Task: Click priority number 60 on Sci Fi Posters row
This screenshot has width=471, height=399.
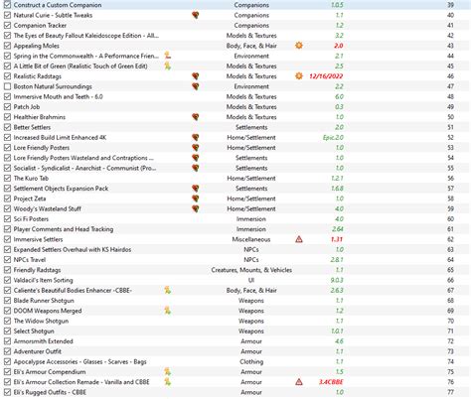Action: click(x=450, y=219)
